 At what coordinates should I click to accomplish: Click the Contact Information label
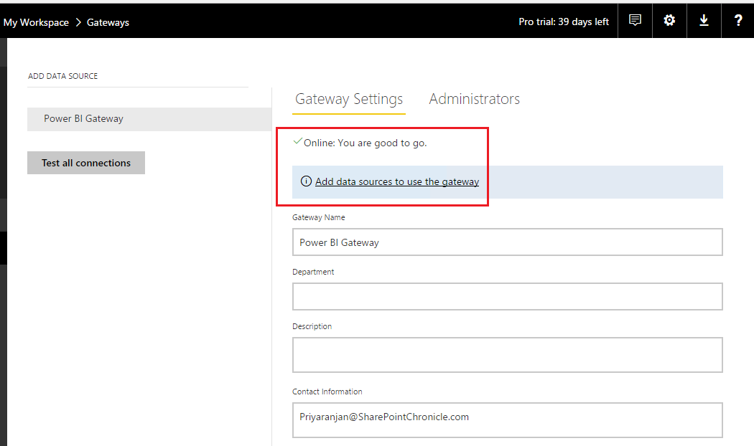click(x=327, y=392)
